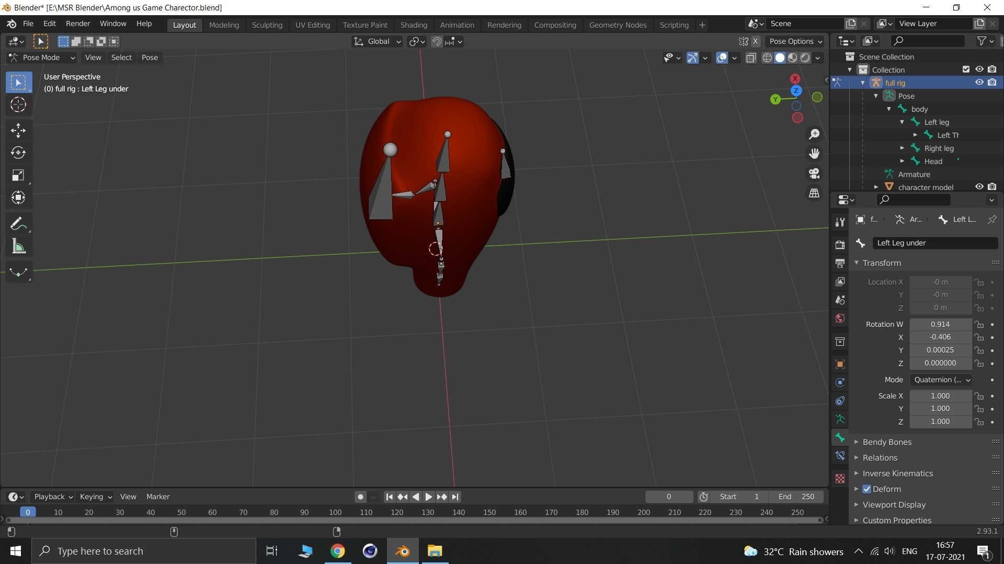Open Global transform orientation dropdown

point(377,42)
